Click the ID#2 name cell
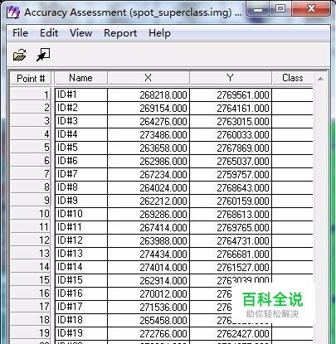Image resolution: width=336 pixels, height=344 pixels. click(x=81, y=108)
